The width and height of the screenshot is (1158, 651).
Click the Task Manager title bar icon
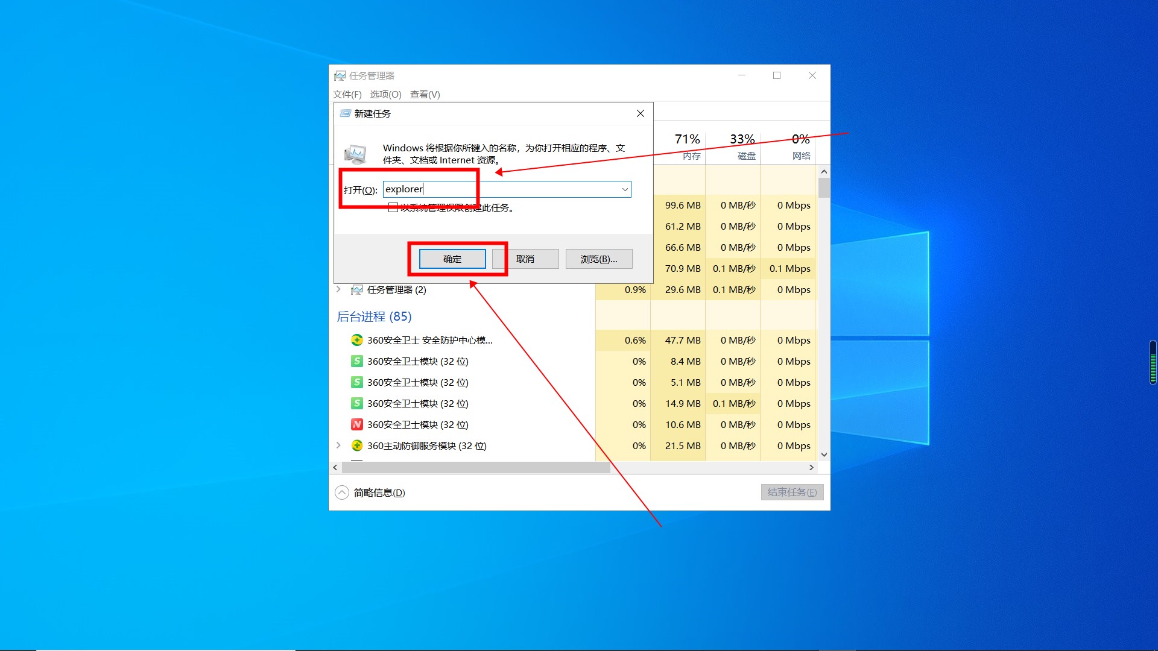[x=340, y=75]
